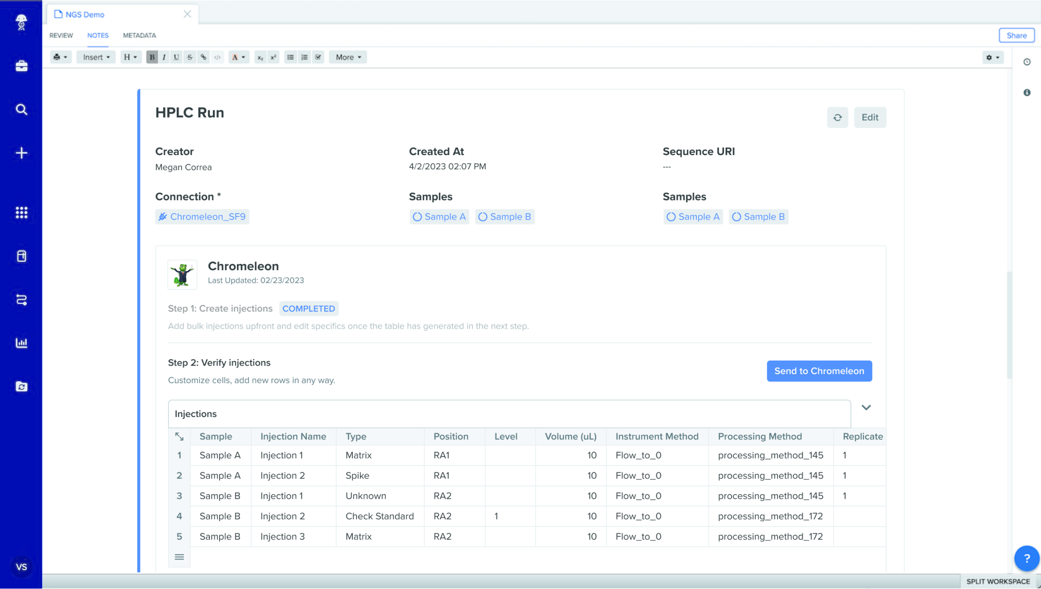
Task: Open the clock history icon
Action: click(x=1026, y=62)
